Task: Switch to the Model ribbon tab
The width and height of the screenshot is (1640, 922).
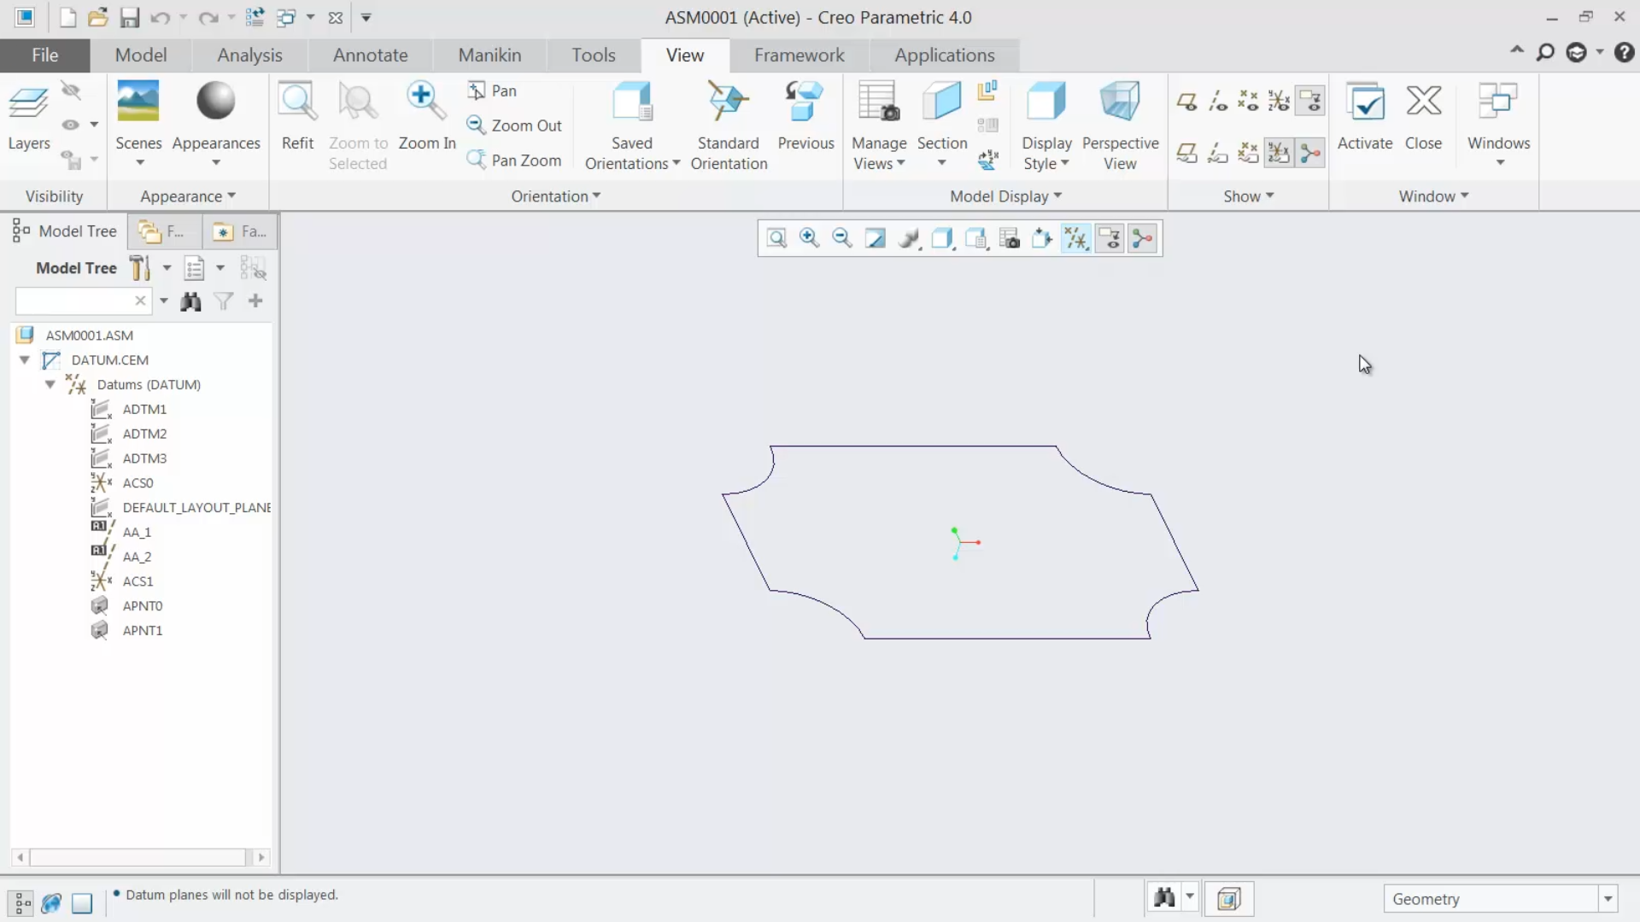Action: point(141,55)
